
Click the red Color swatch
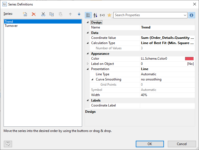[x=189, y=59]
